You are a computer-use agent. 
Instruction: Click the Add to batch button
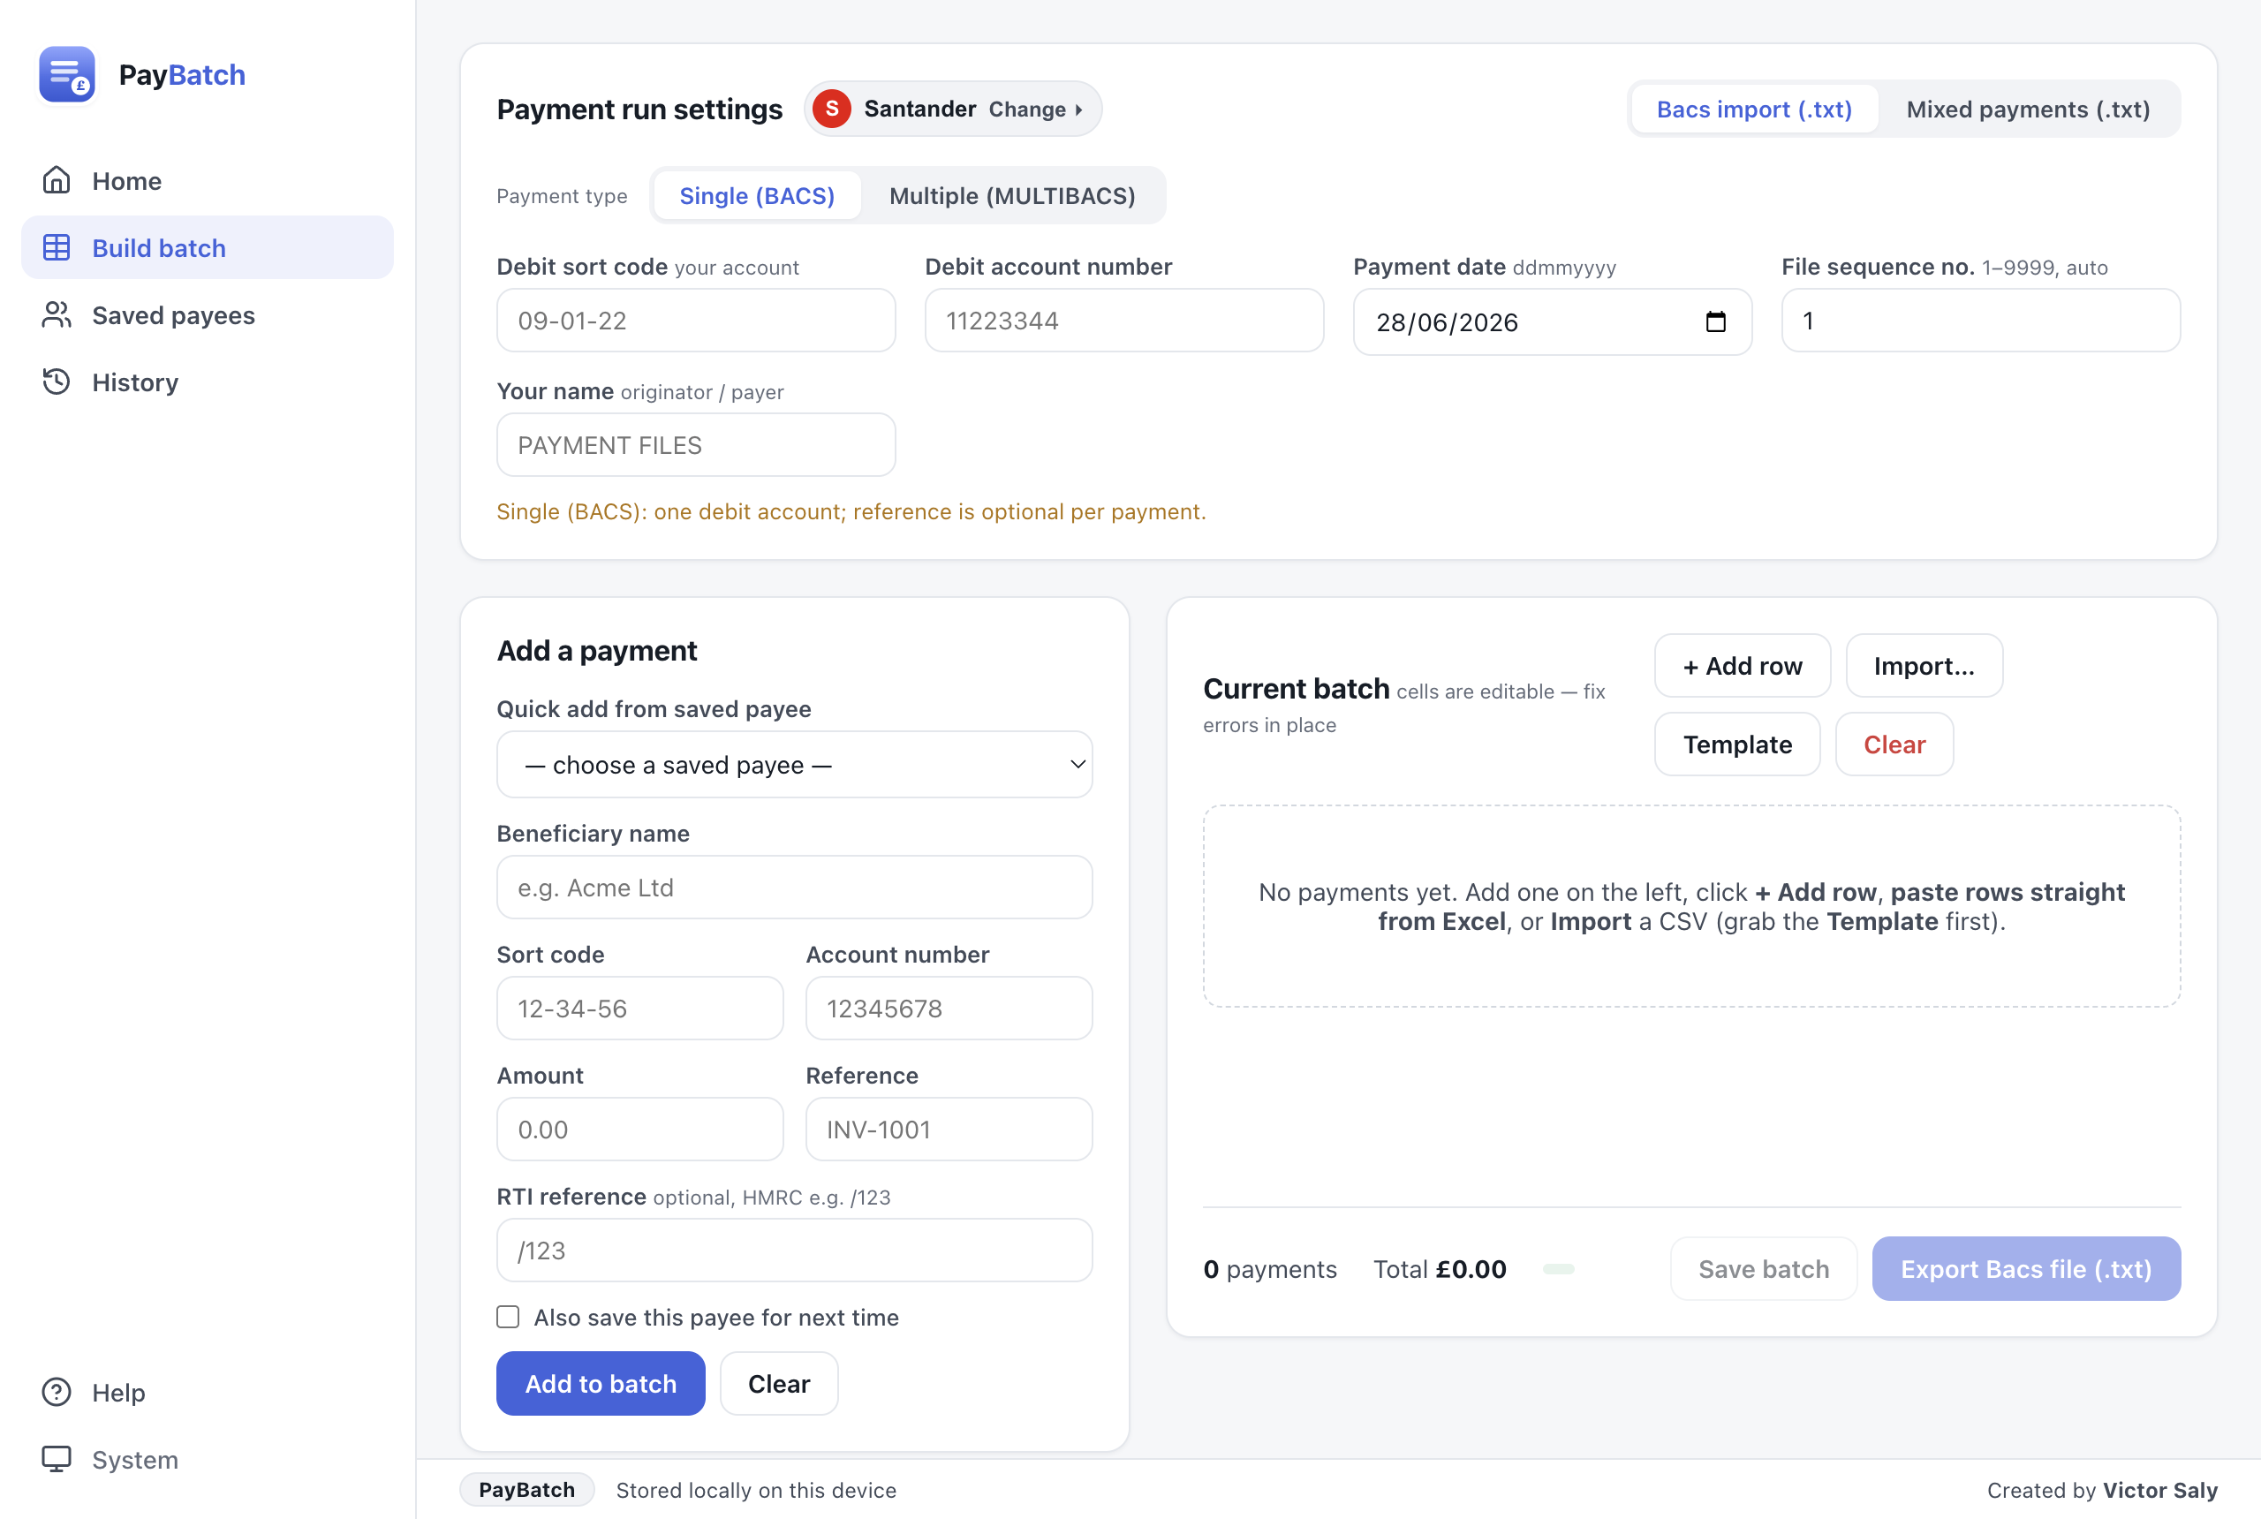(x=601, y=1383)
